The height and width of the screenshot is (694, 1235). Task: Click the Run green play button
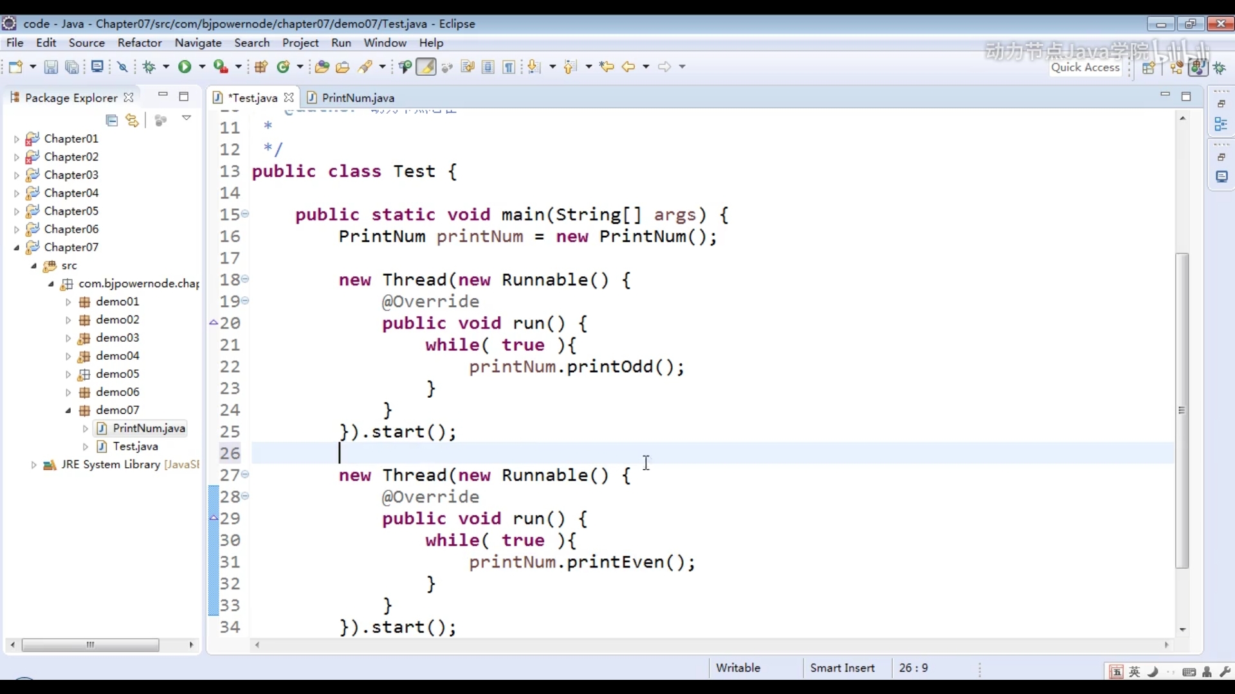185,67
